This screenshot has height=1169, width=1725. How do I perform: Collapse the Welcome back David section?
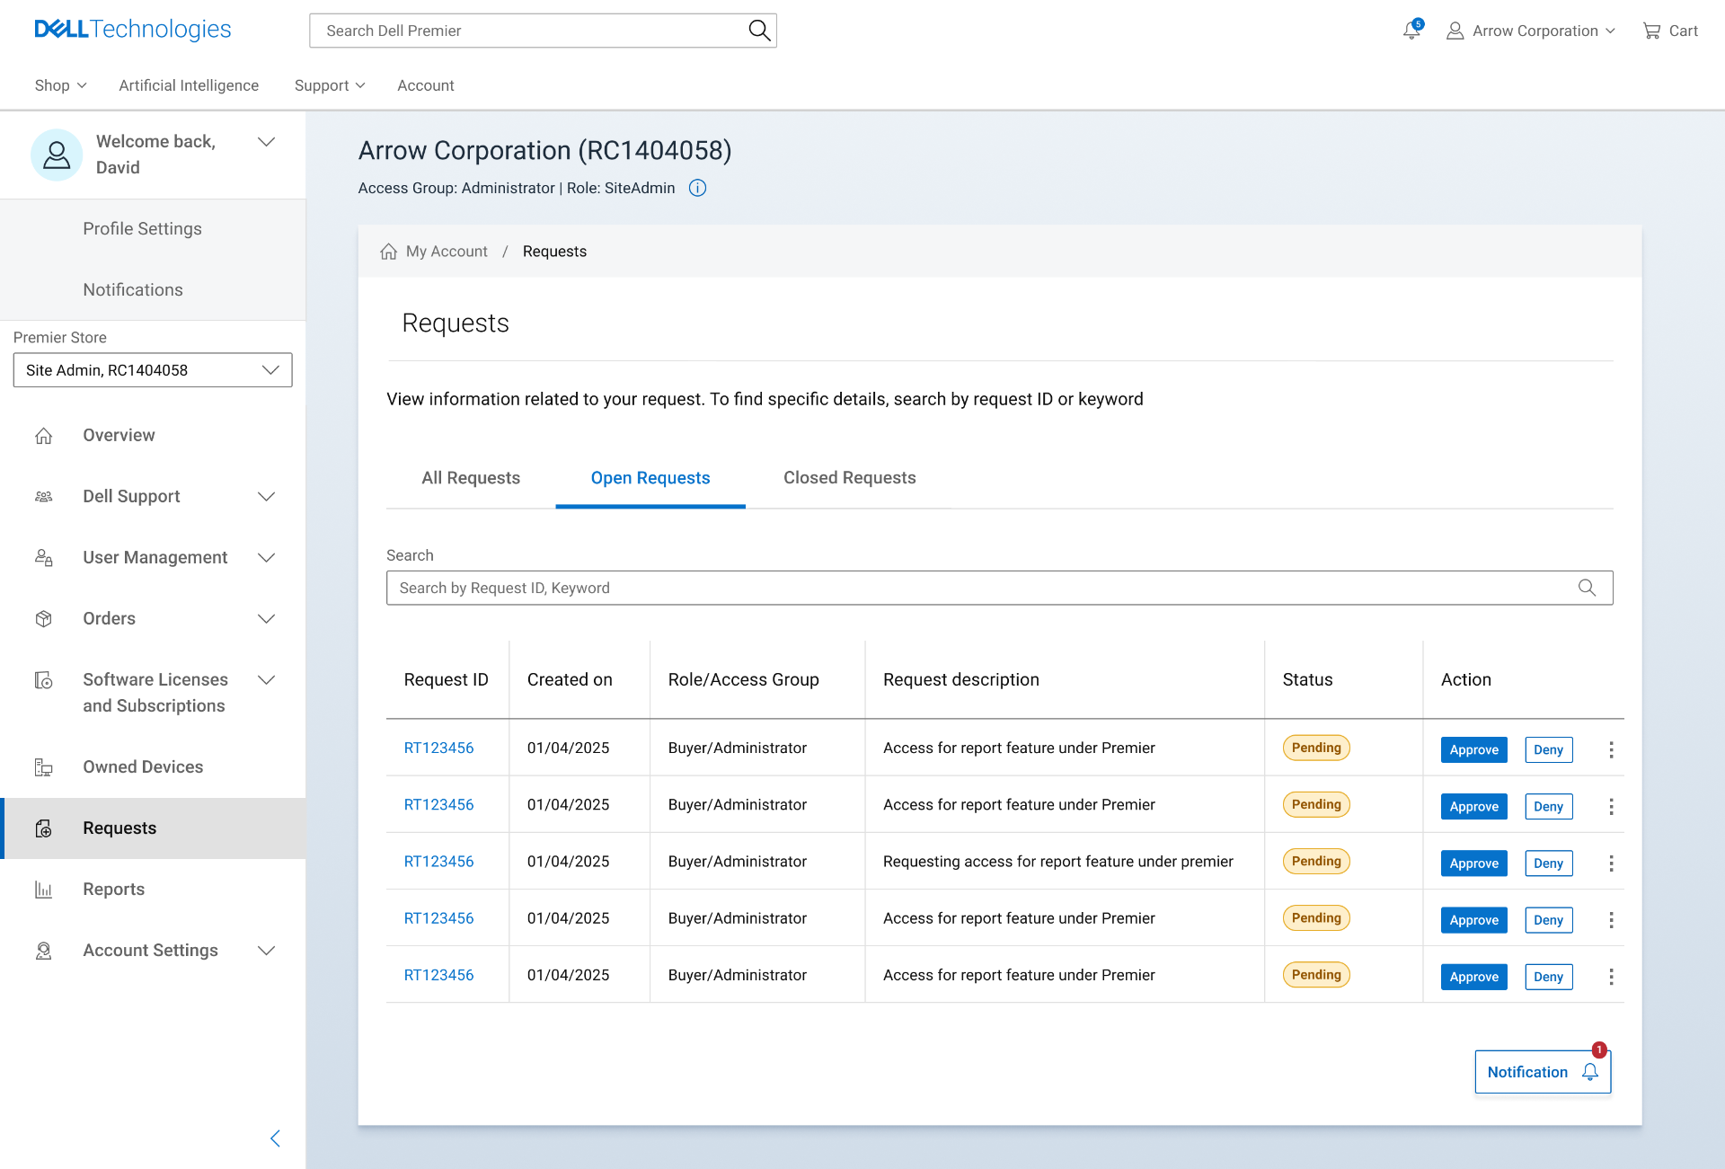coord(266,142)
